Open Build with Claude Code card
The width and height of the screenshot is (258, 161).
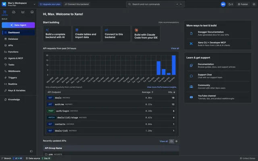pyautogui.click(x=146, y=34)
